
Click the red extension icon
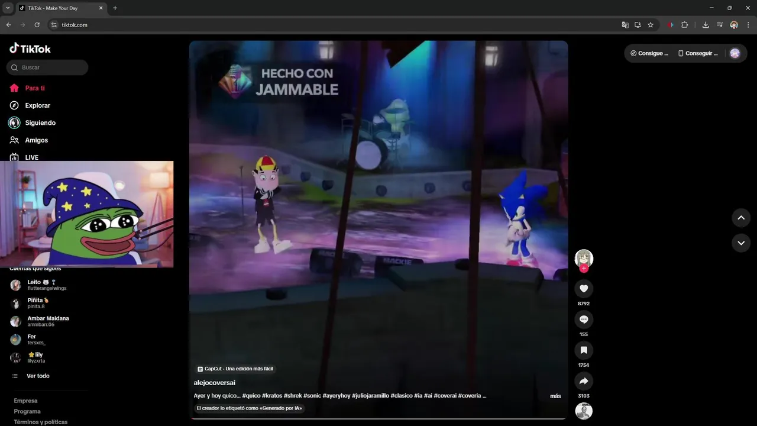click(671, 25)
